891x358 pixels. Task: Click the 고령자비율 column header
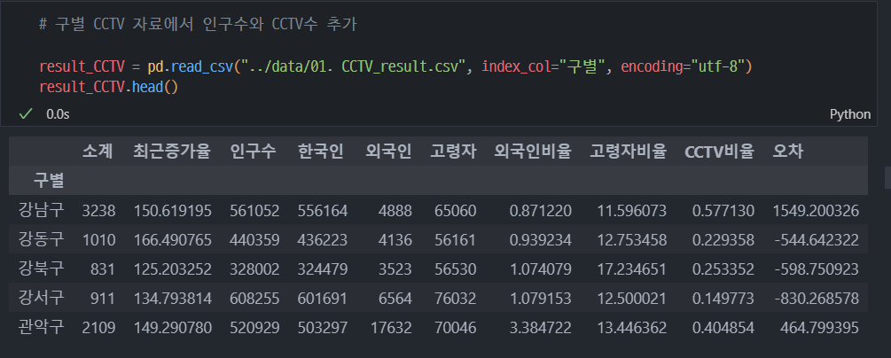click(x=628, y=152)
